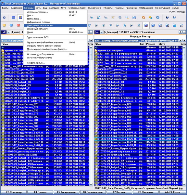
Task: Click the blue square fullscreen toolbar icon
Action: (13, 18)
